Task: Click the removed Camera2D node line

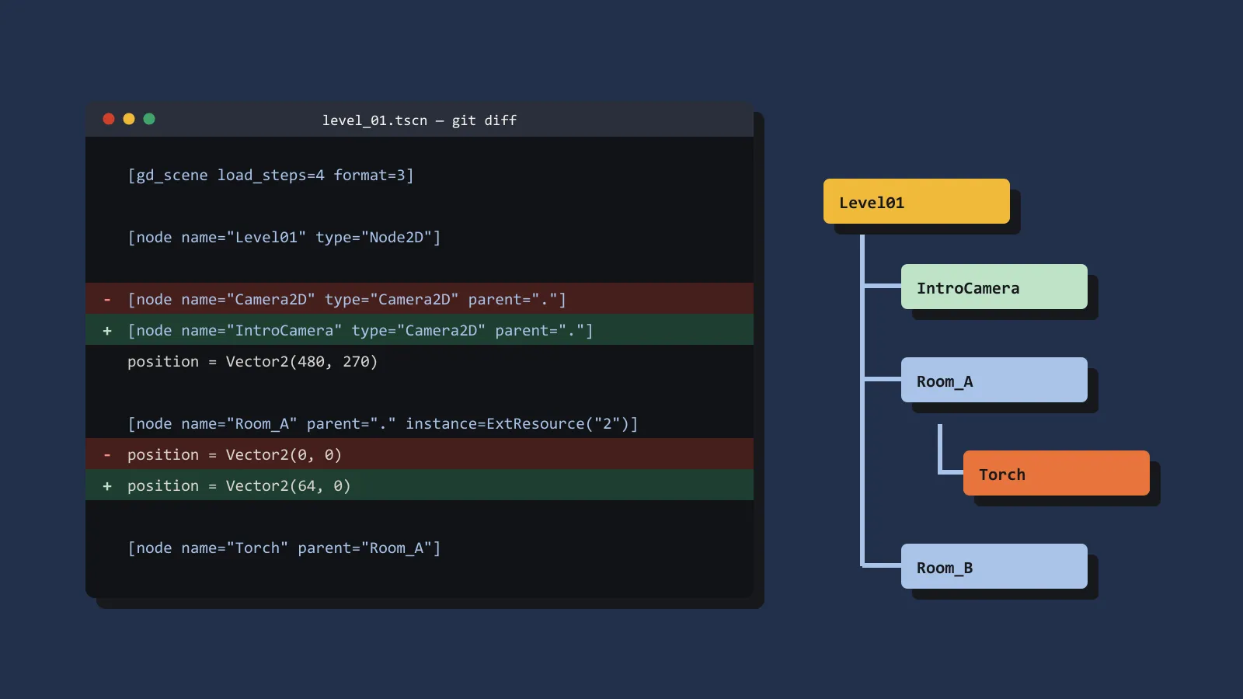Action: [x=420, y=298]
